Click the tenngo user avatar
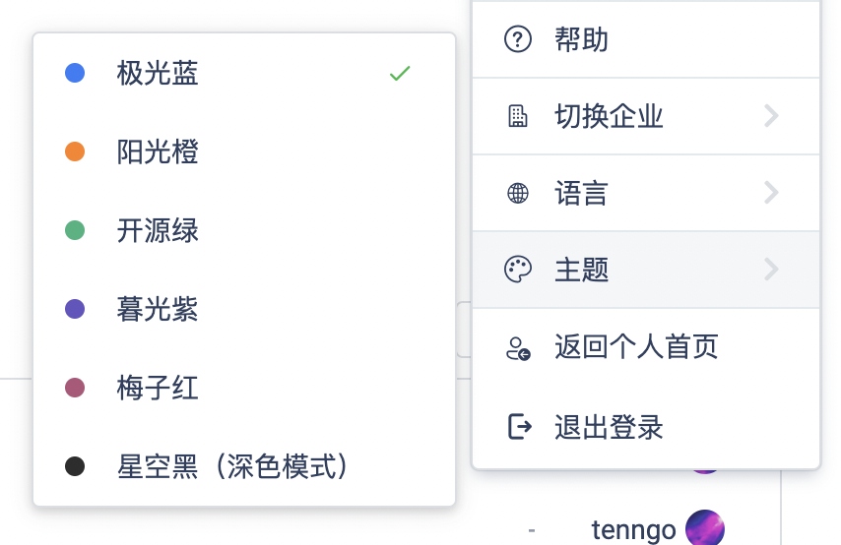Viewport: 841px width, 545px height. 705,527
